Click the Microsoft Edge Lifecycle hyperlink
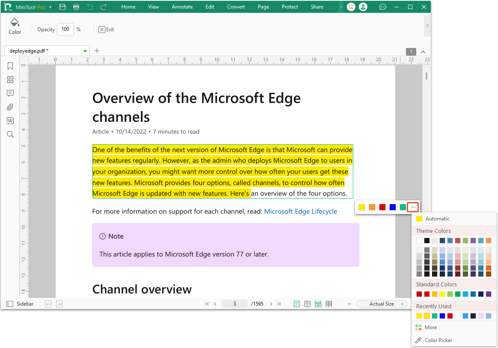This screenshot has height=348, width=498. (x=301, y=211)
